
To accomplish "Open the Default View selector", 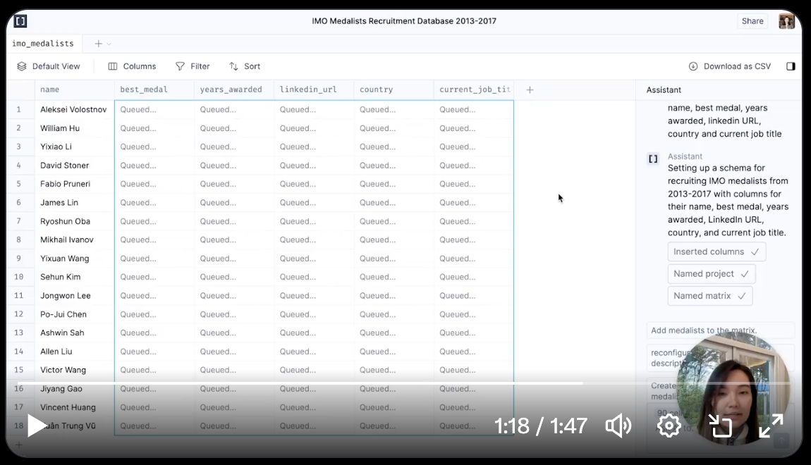I will pyautogui.click(x=49, y=66).
